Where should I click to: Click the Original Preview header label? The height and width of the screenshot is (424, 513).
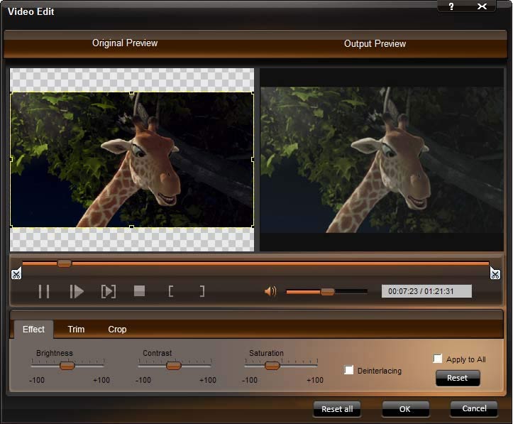[125, 43]
